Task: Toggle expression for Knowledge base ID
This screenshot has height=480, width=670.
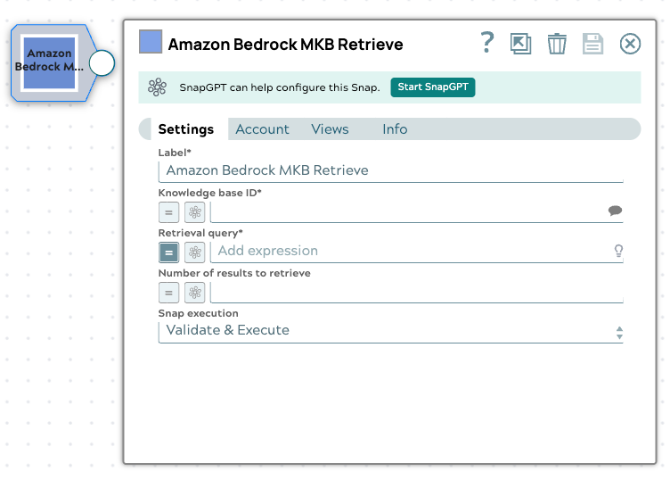Action: coord(168,212)
